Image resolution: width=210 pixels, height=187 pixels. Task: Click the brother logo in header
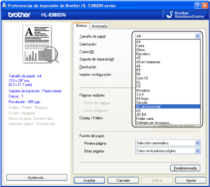19,15
